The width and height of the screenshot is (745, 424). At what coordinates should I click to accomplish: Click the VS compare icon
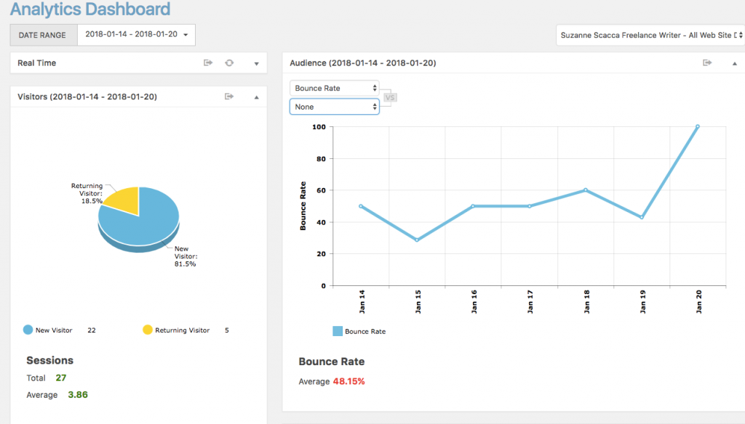point(390,98)
